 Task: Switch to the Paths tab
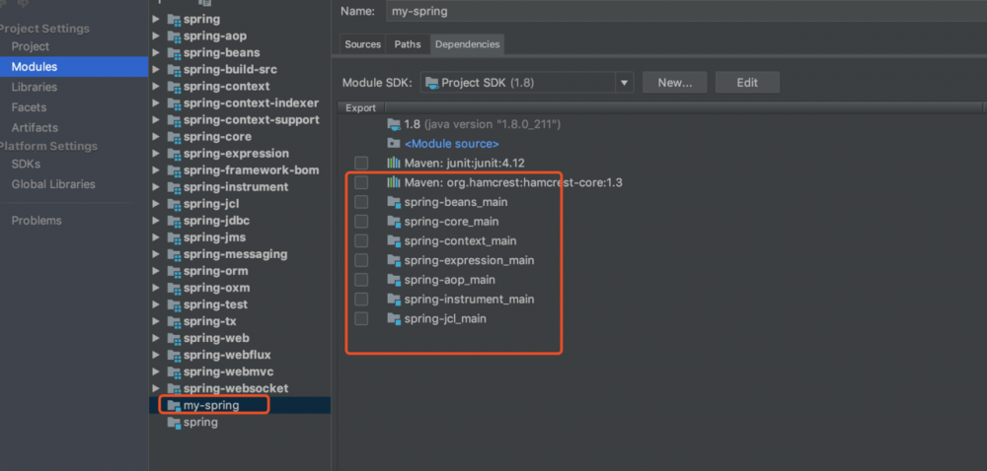coord(408,44)
